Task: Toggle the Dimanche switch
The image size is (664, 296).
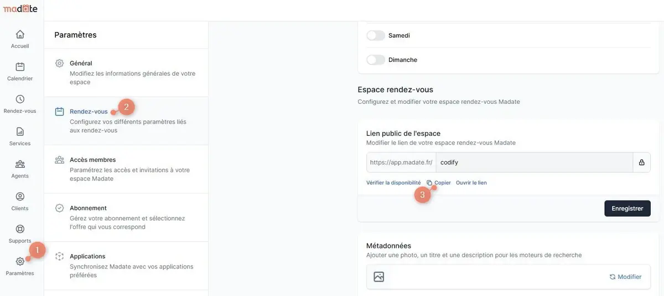Action: [376, 60]
